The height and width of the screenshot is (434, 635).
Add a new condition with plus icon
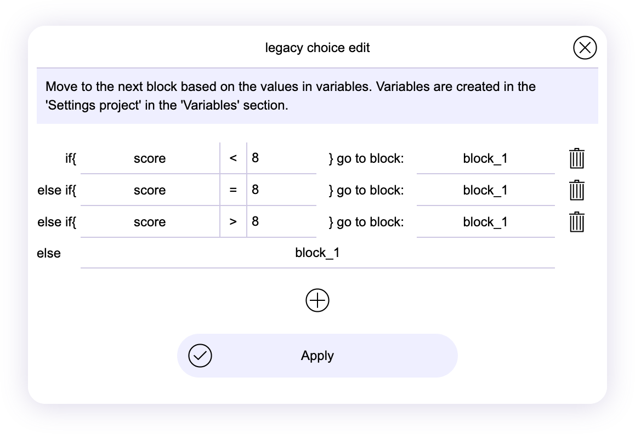pyautogui.click(x=317, y=300)
